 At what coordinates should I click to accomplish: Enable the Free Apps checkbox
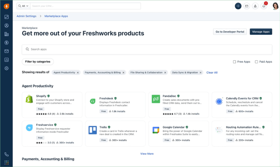point(234,62)
